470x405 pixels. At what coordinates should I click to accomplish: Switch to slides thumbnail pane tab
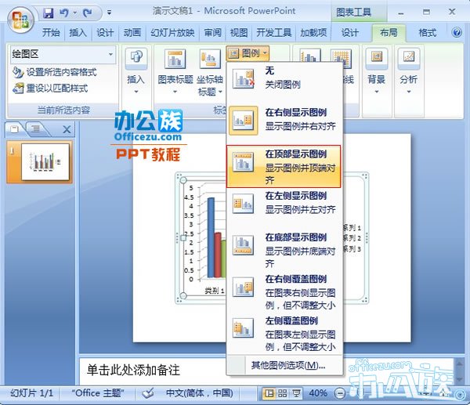pos(14,129)
